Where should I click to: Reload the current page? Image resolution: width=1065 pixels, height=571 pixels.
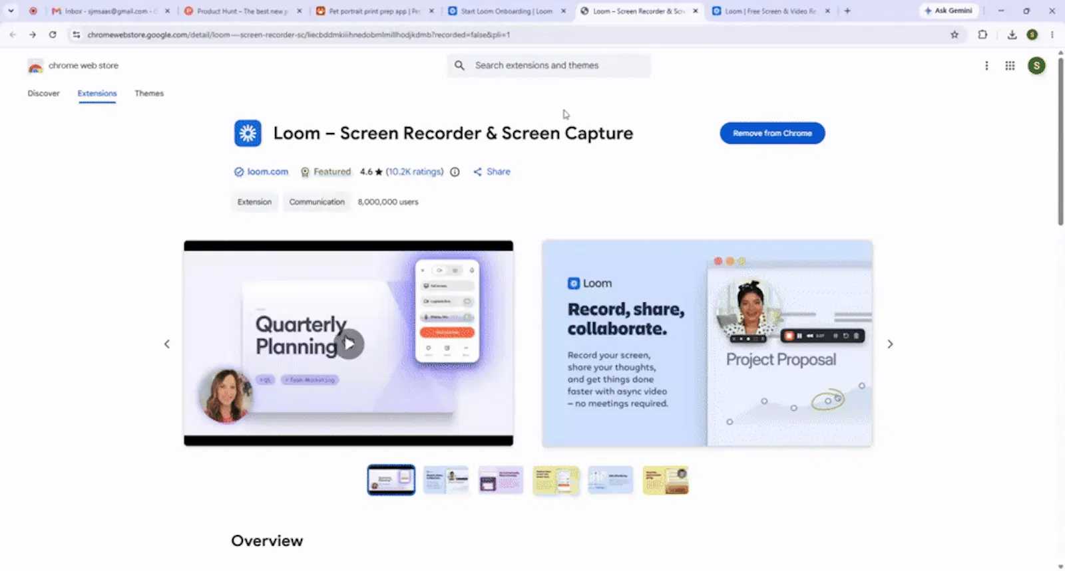(53, 35)
